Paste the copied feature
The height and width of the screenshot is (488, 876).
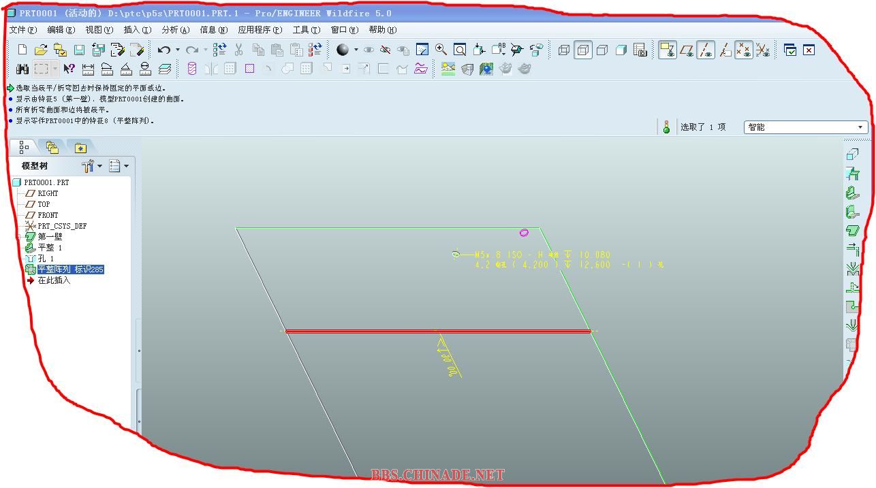(x=277, y=50)
